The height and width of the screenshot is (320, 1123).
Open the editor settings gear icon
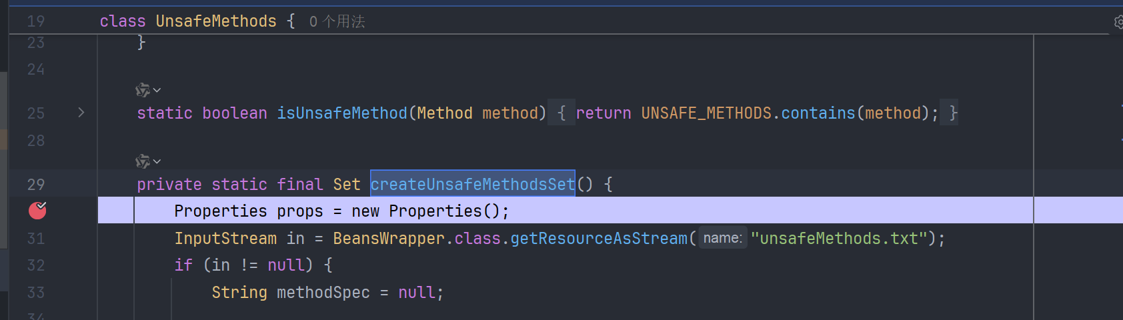1118,22
